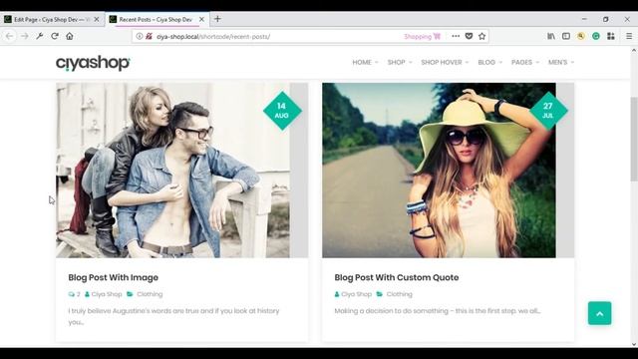The height and width of the screenshot is (359, 638).
Task: Click the page vertical scrollbar thumb
Action: 634,140
